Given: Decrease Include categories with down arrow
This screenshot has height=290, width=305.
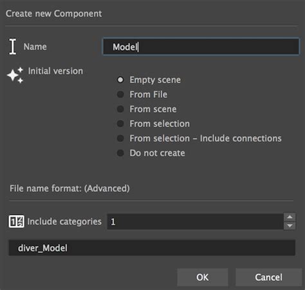Looking at the screenshot, I should [x=290, y=226].
